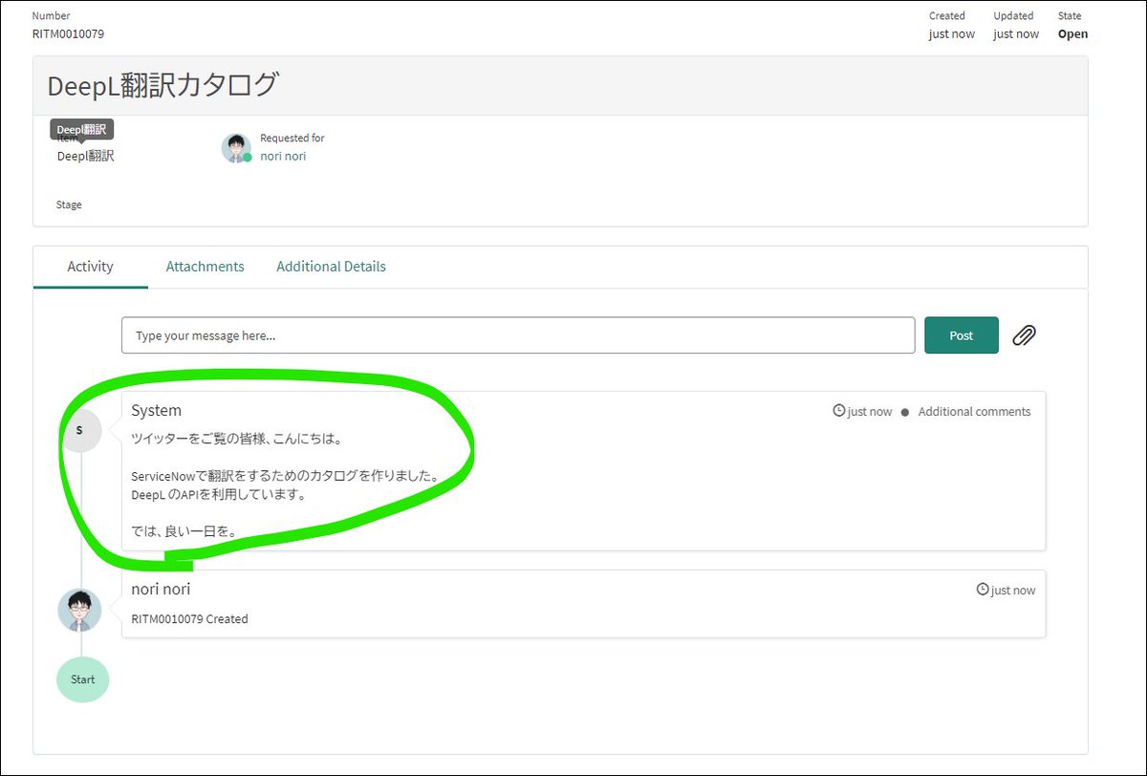The image size is (1147, 776).
Task: Click nori nori name in activity entry
Action: pos(161,589)
